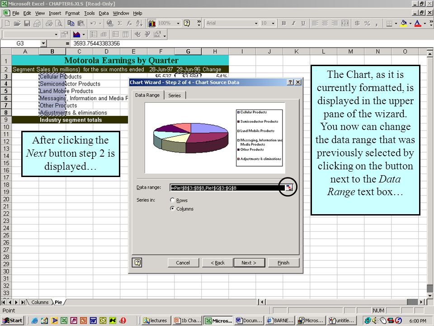Click the Start button
The image size is (434, 326).
pyautogui.click(x=13, y=321)
